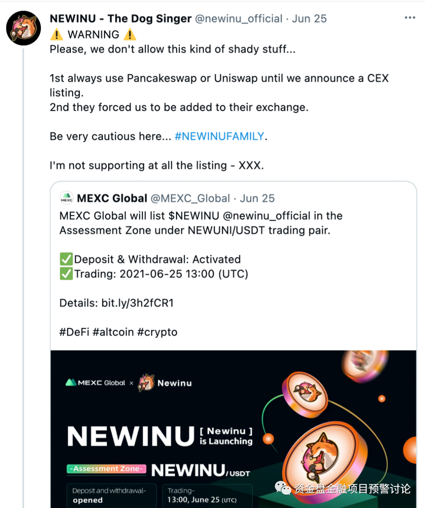Click the #DeFi #altcoin #crypto hashtag line
Screen dimensions: 425x508
[118, 332]
